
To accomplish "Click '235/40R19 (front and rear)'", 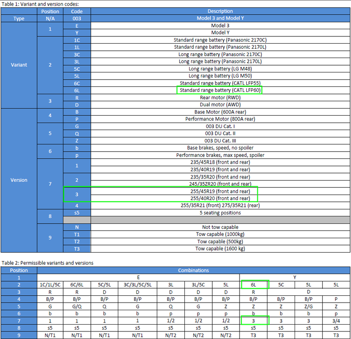I will tap(220, 169).
